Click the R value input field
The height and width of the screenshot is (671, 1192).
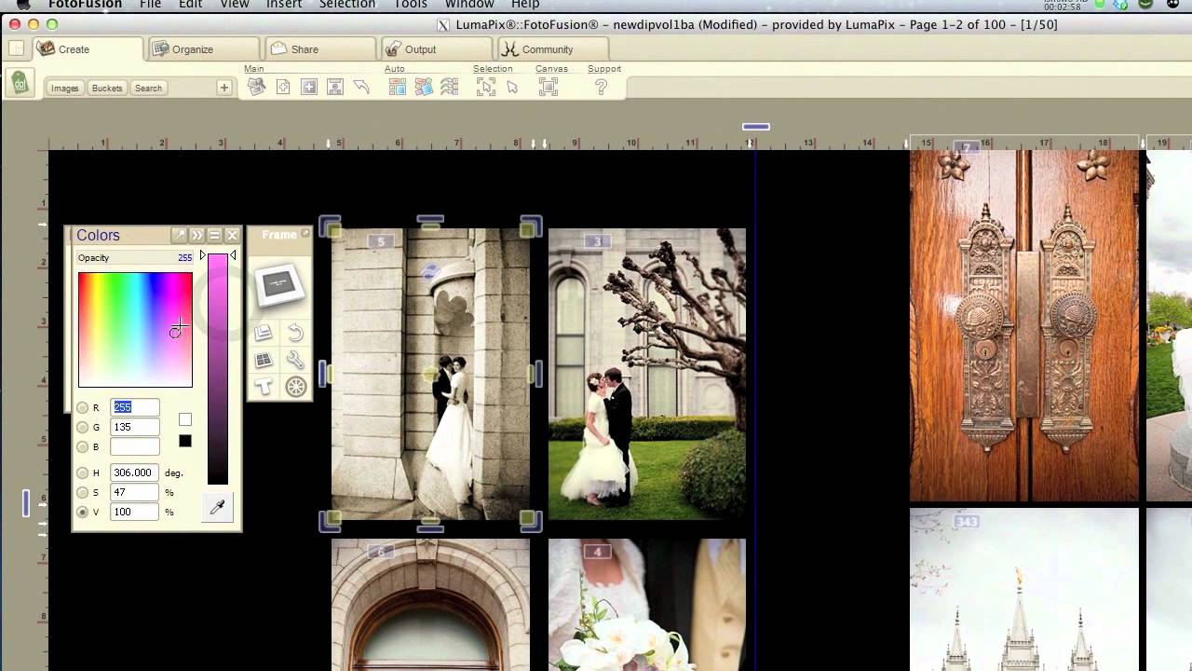click(x=135, y=407)
